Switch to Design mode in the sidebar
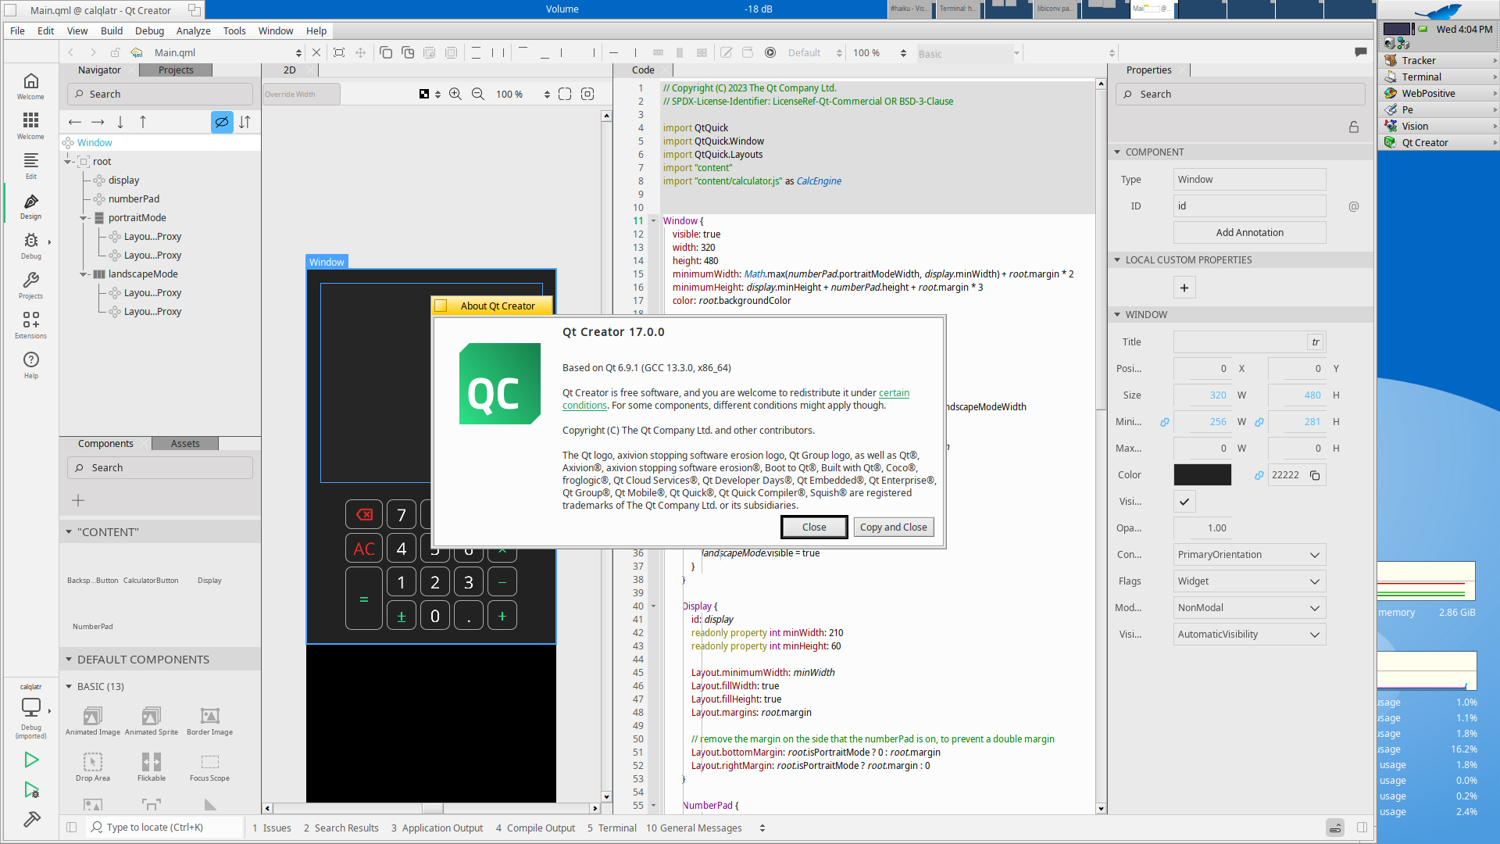1500x844 pixels. tap(30, 206)
